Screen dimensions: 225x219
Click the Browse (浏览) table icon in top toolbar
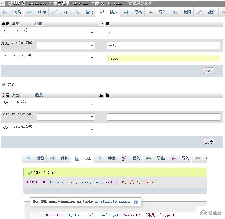[5, 12]
